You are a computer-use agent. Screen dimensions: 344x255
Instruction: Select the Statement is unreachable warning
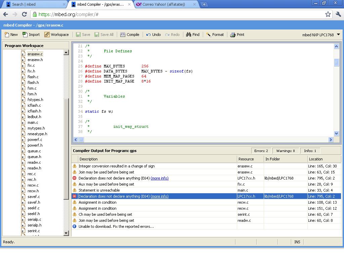[x=206, y=190]
